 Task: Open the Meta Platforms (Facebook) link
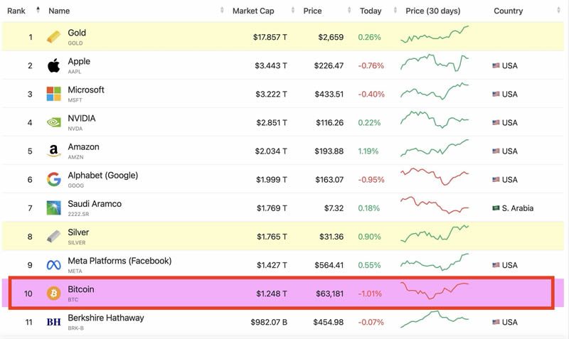click(x=119, y=261)
